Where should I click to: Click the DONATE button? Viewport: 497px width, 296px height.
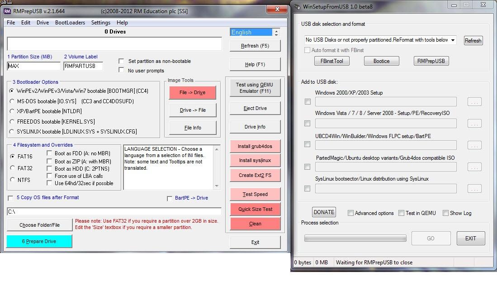[324, 212]
